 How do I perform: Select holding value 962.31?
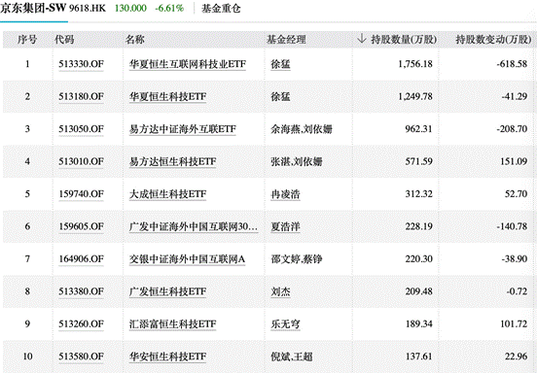click(419, 129)
